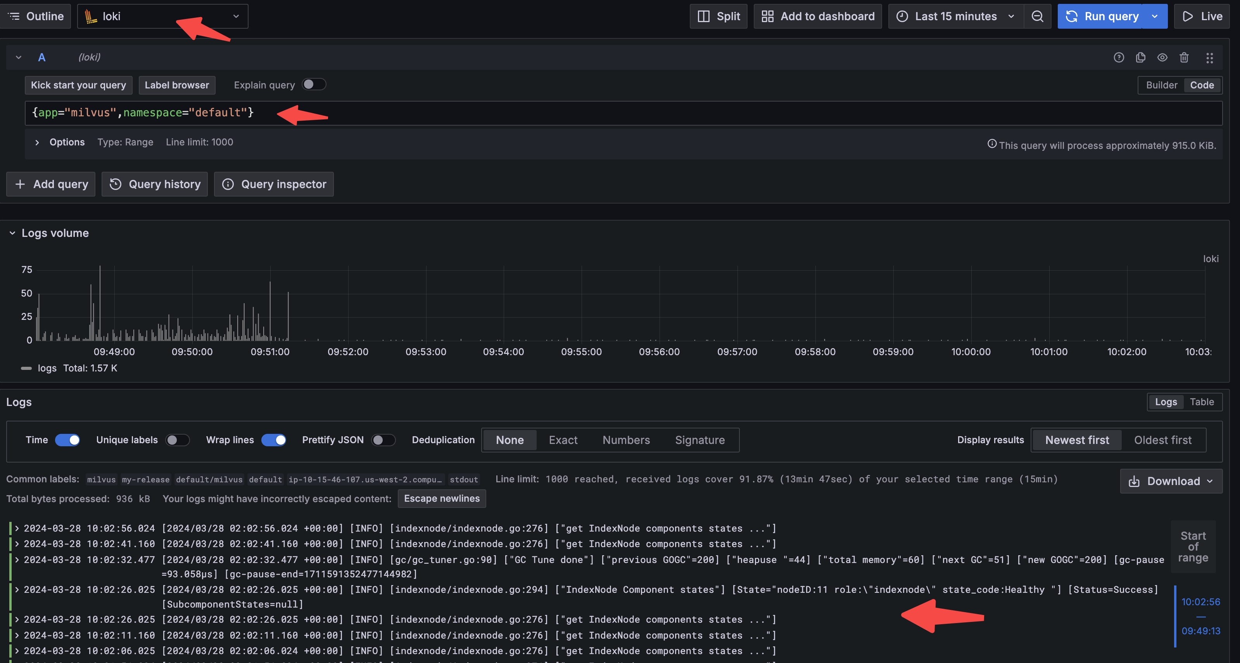Enable the Explain query toggle
Image resolution: width=1240 pixels, height=663 pixels.
tap(314, 84)
